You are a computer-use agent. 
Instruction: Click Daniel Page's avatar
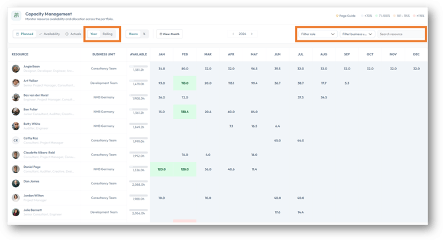[x=16, y=169]
